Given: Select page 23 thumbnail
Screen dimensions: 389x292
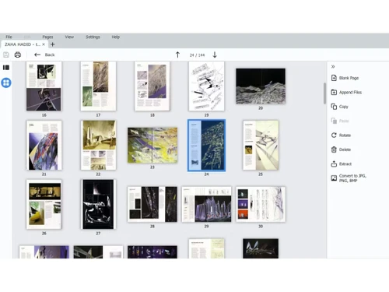Looking at the screenshot, I should click(x=152, y=146).
